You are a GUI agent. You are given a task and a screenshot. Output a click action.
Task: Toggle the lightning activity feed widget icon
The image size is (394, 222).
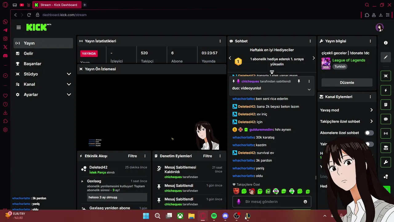tap(386, 90)
